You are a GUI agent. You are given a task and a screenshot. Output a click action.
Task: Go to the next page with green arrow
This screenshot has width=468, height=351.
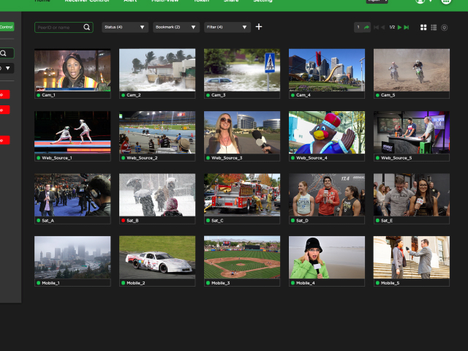click(400, 27)
